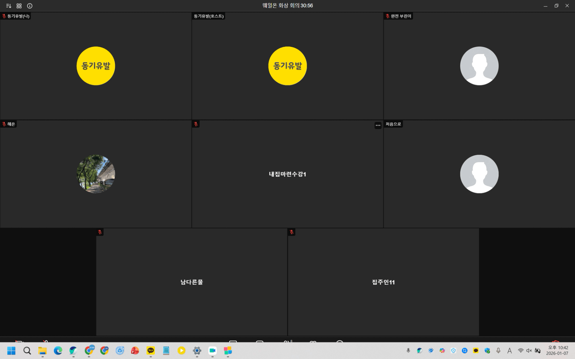This screenshot has height=359, width=575.
Task: Toggle the system volume mute icon
Action: click(x=529, y=351)
